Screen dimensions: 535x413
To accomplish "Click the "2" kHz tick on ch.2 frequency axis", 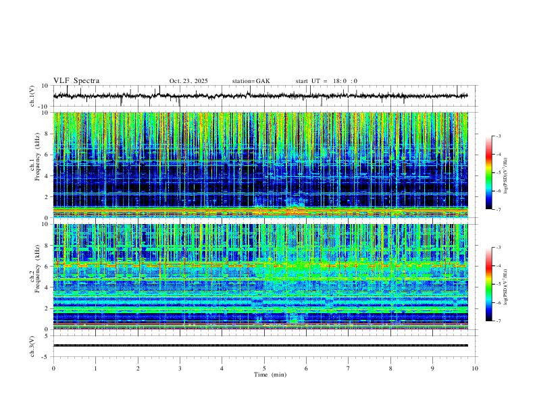I will 47,308.
